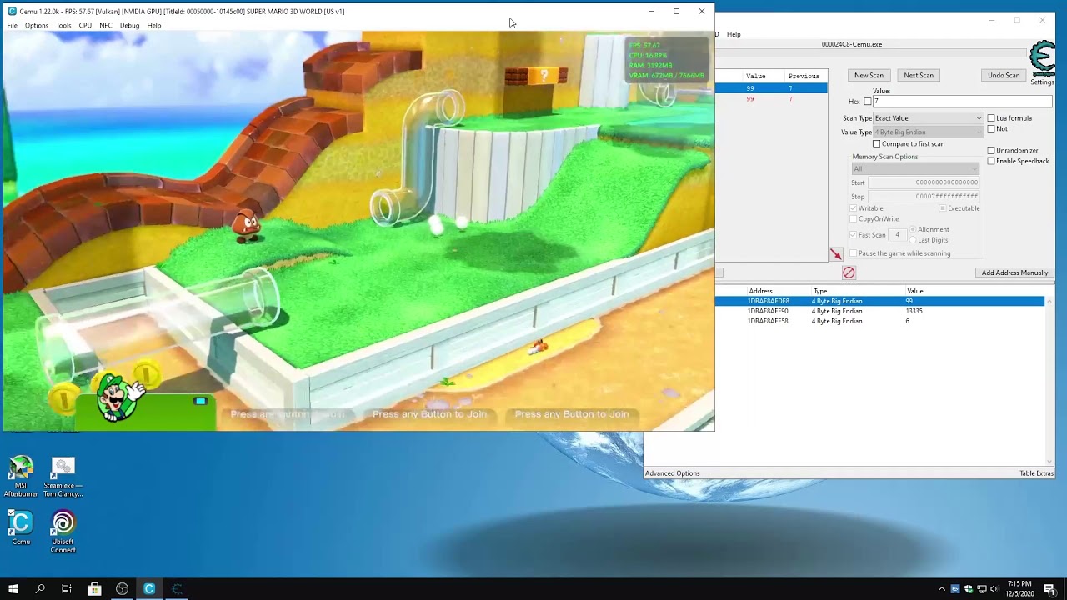Screen dimensions: 1067x600
Task: Open the Cemu desktop shortcut
Action: point(21,528)
